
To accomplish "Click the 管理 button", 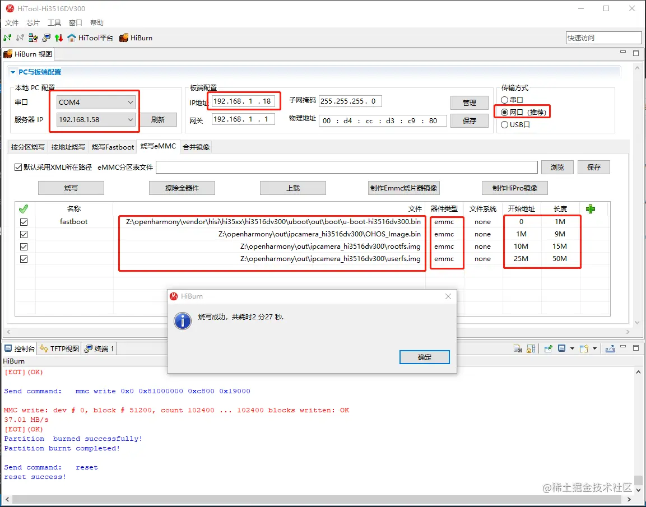I will pyautogui.click(x=470, y=103).
